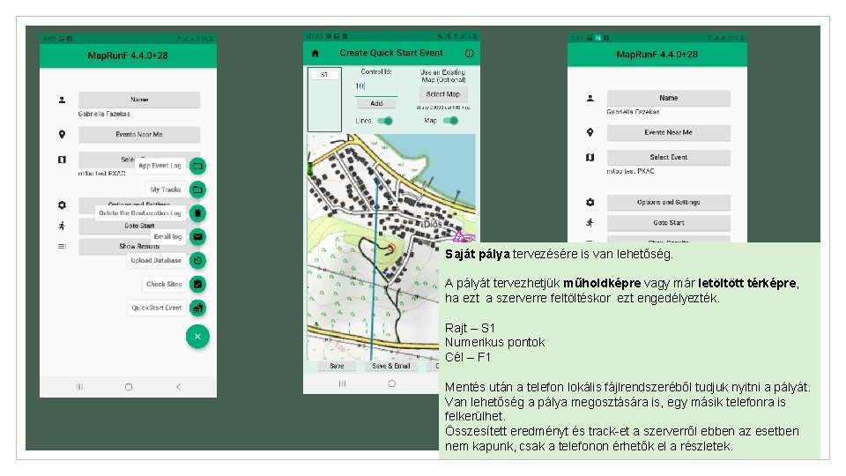The width and height of the screenshot is (846, 476).
Task: Tap the Android home button on left phone
Action: tap(129, 387)
